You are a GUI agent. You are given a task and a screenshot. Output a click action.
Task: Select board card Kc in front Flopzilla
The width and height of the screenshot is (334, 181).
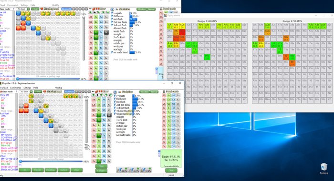point(99,105)
